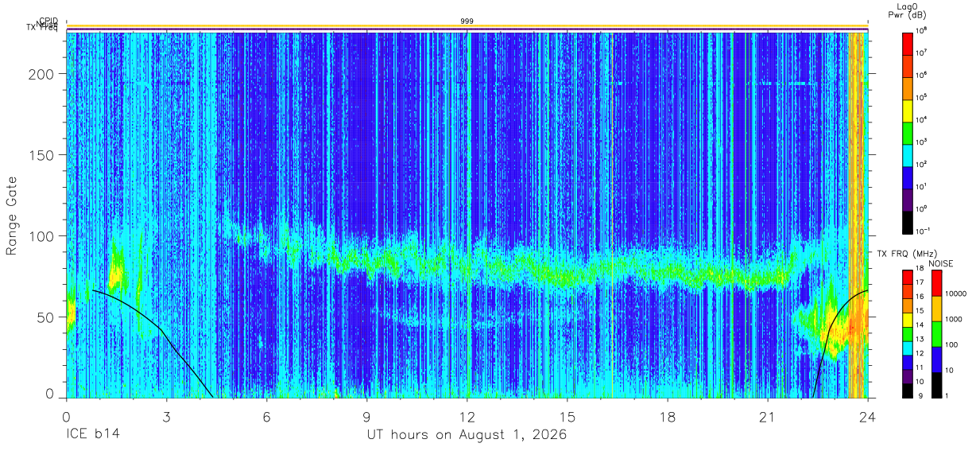Click the x-axis tick label "18" under the plot
The width and height of the screenshot is (976, 451).
click(x=667, y=416)
